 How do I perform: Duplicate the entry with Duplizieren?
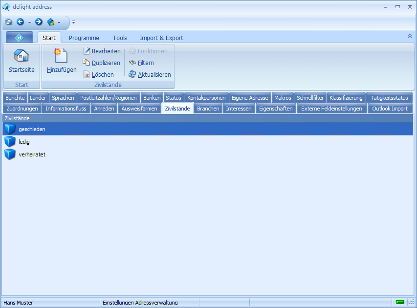pyautogui.click(x=101, y=63)
